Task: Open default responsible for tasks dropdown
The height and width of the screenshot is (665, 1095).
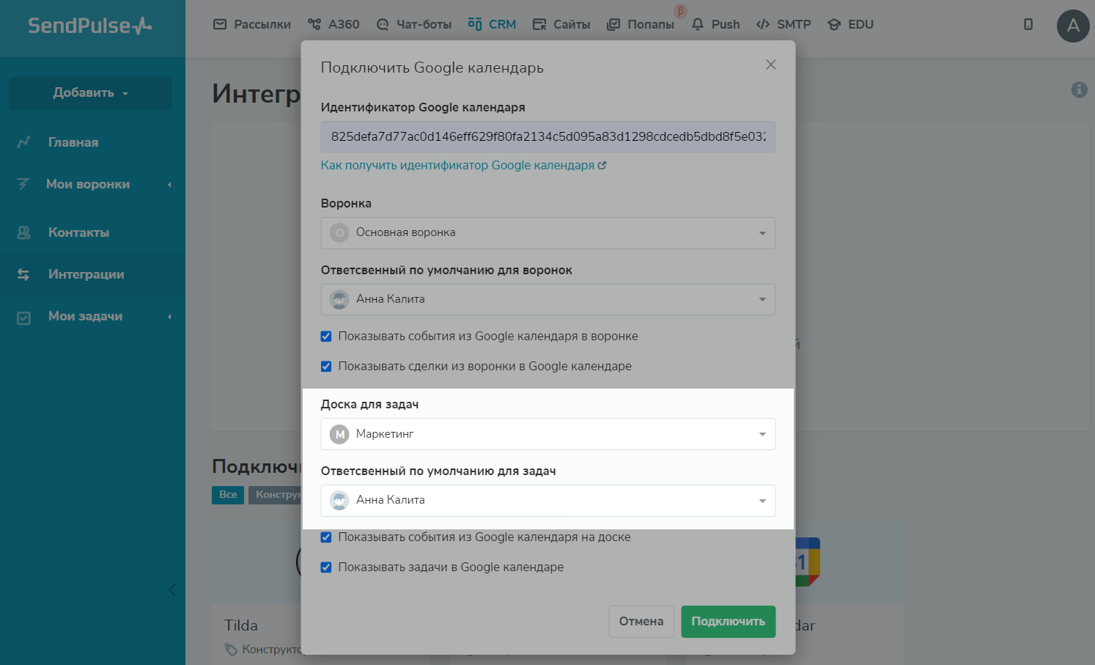Action: (548, 501)
